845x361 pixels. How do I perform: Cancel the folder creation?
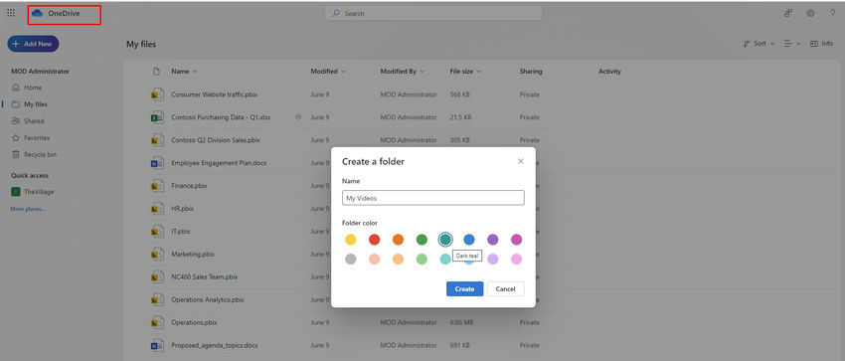(505, 288)
